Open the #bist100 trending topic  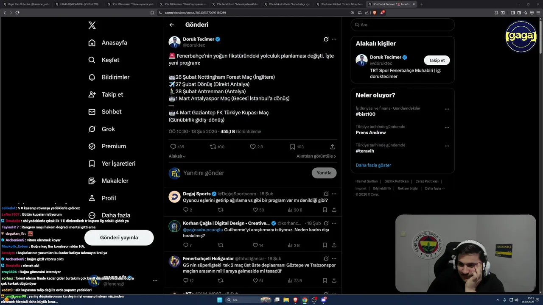tap(365, 114)
